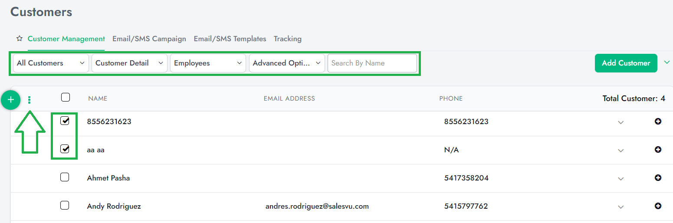Select the Ahmet Pasha checkbox
The image size is (673, 223).
[65, 177]
